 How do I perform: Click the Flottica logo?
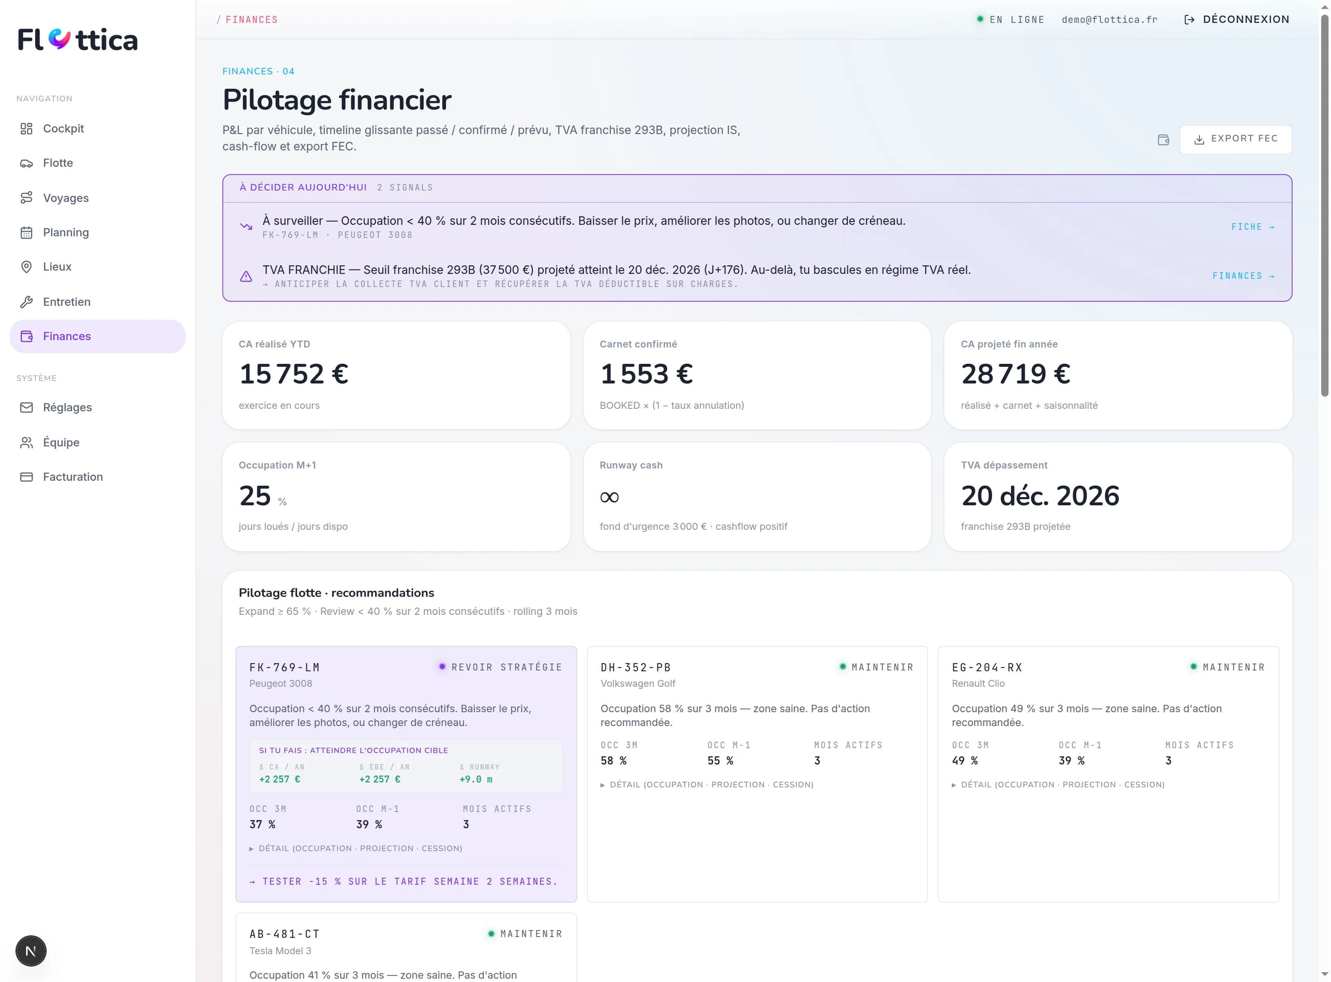[x=77, y=40]
